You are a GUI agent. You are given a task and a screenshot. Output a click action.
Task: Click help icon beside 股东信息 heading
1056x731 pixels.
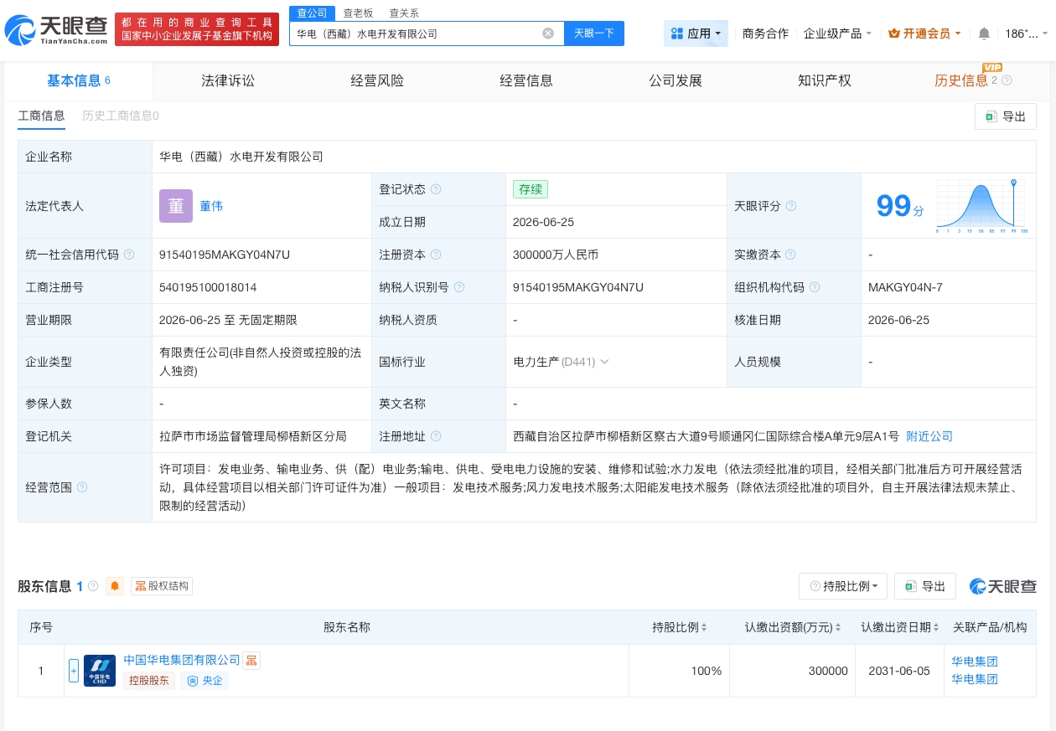(93, 586)
